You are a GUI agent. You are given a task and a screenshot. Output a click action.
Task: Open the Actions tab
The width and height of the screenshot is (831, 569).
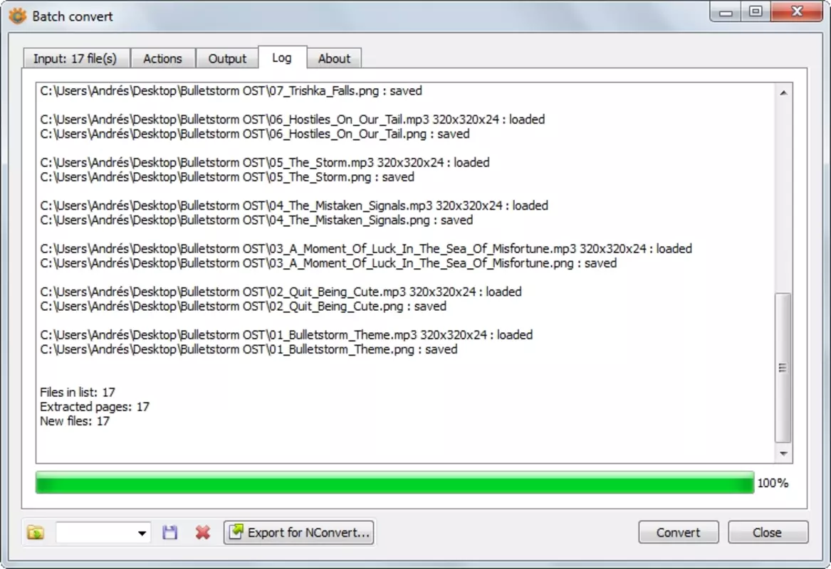click(x=162, y=58)
